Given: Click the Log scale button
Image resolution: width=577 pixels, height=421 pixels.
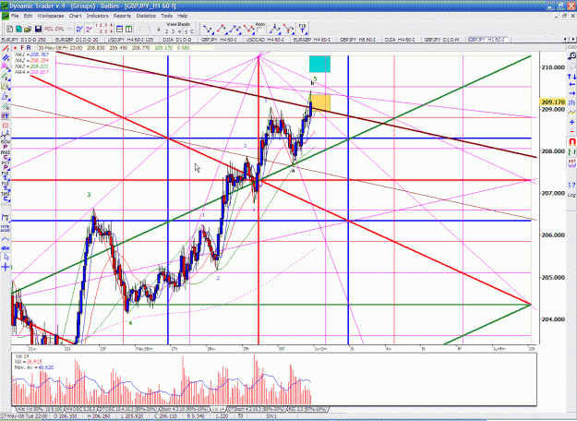Looking at the screenshot, I should [571, 195].
